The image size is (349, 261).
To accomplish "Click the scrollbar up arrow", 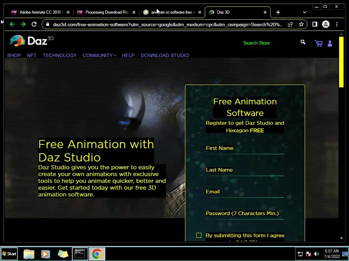I will [x=341, y=34].
